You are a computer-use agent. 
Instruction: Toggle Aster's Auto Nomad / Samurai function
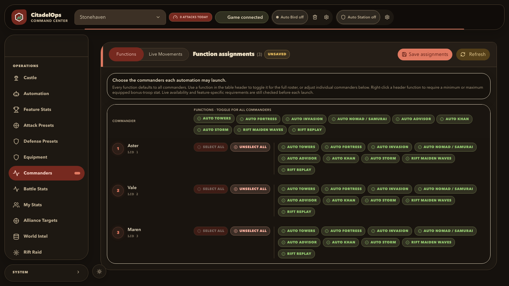click(445, 147)
